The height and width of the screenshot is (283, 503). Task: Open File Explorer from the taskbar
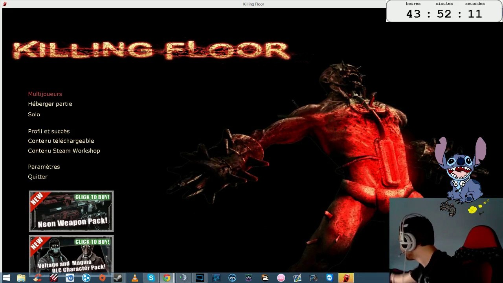pos(21,278)
